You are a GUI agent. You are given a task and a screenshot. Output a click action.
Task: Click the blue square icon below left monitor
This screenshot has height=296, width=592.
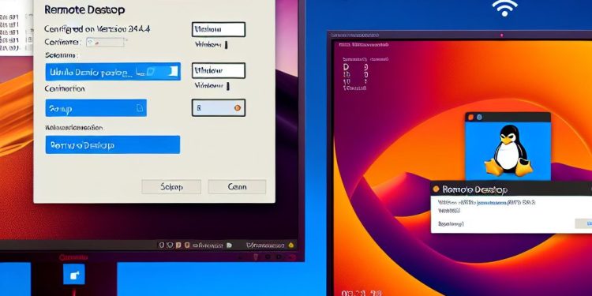click(74, 274)
